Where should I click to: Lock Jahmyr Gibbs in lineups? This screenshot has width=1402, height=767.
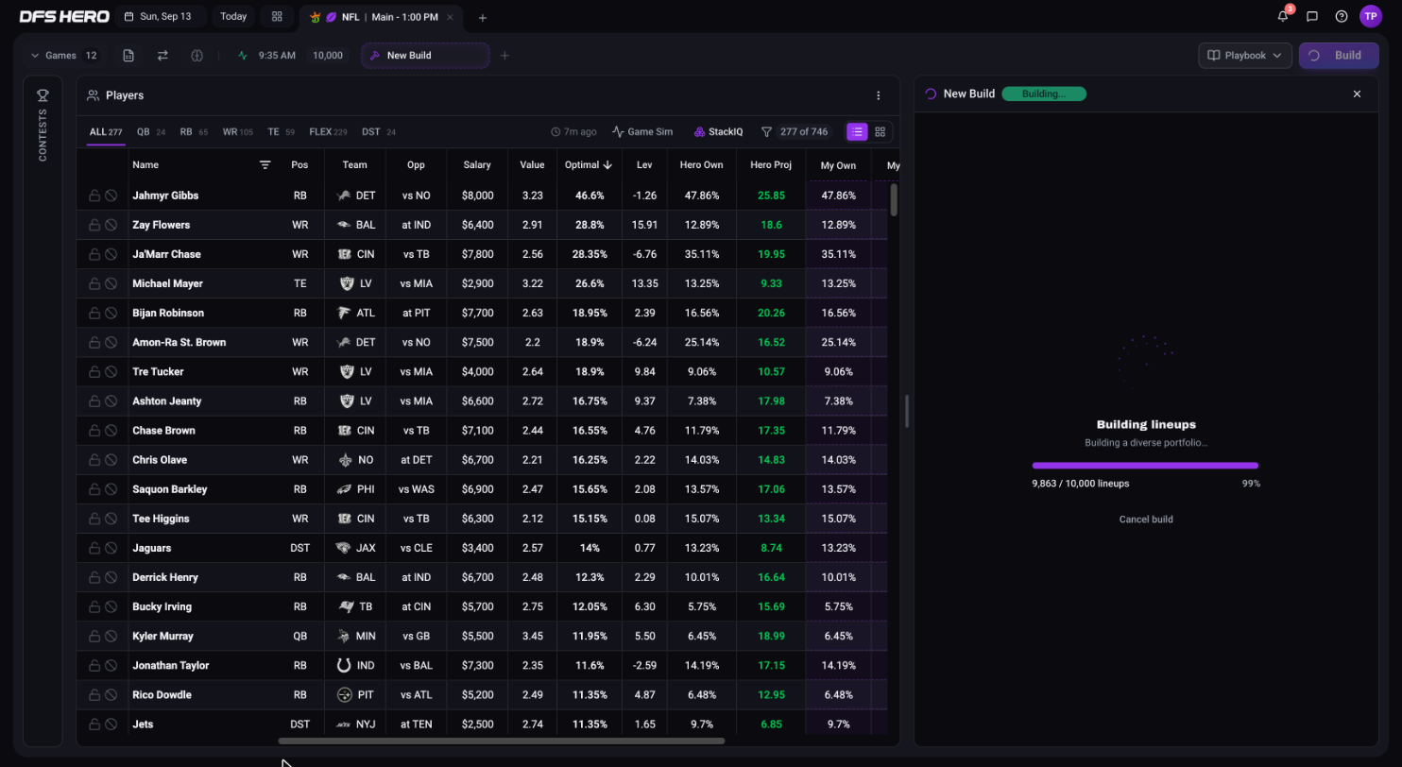(94, 196)
